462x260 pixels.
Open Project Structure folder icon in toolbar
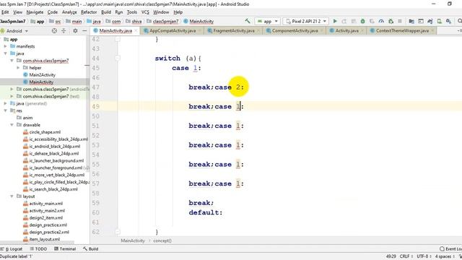pos(411,21)
